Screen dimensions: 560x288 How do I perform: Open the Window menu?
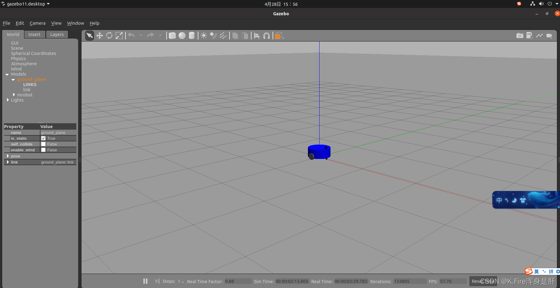pyautogui.click(x=75, y=23)
